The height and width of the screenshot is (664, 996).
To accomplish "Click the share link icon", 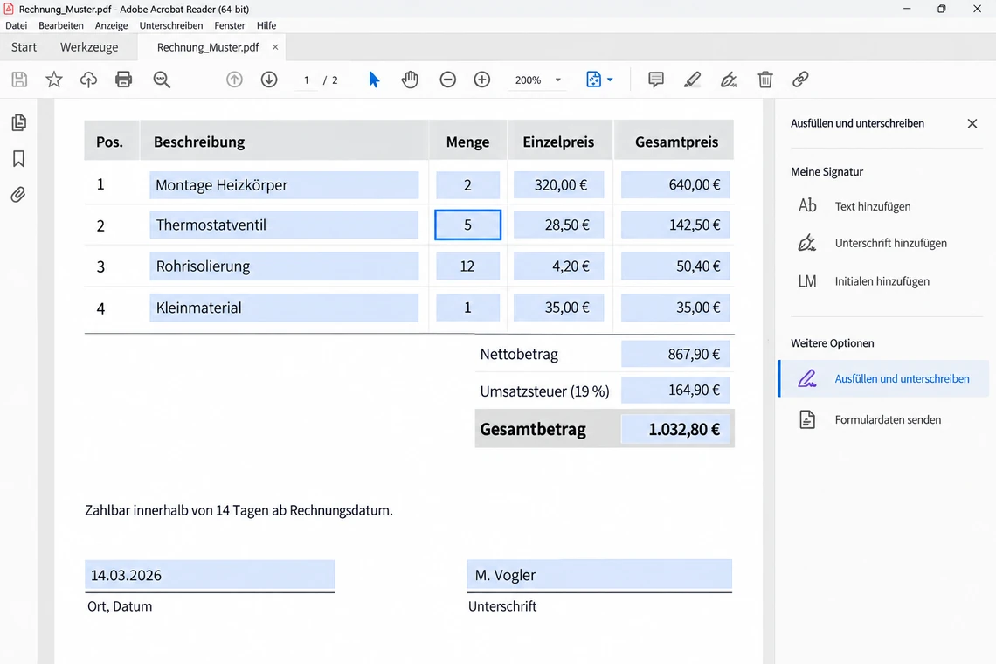I will pyautogui.click(x=800, y=80).
